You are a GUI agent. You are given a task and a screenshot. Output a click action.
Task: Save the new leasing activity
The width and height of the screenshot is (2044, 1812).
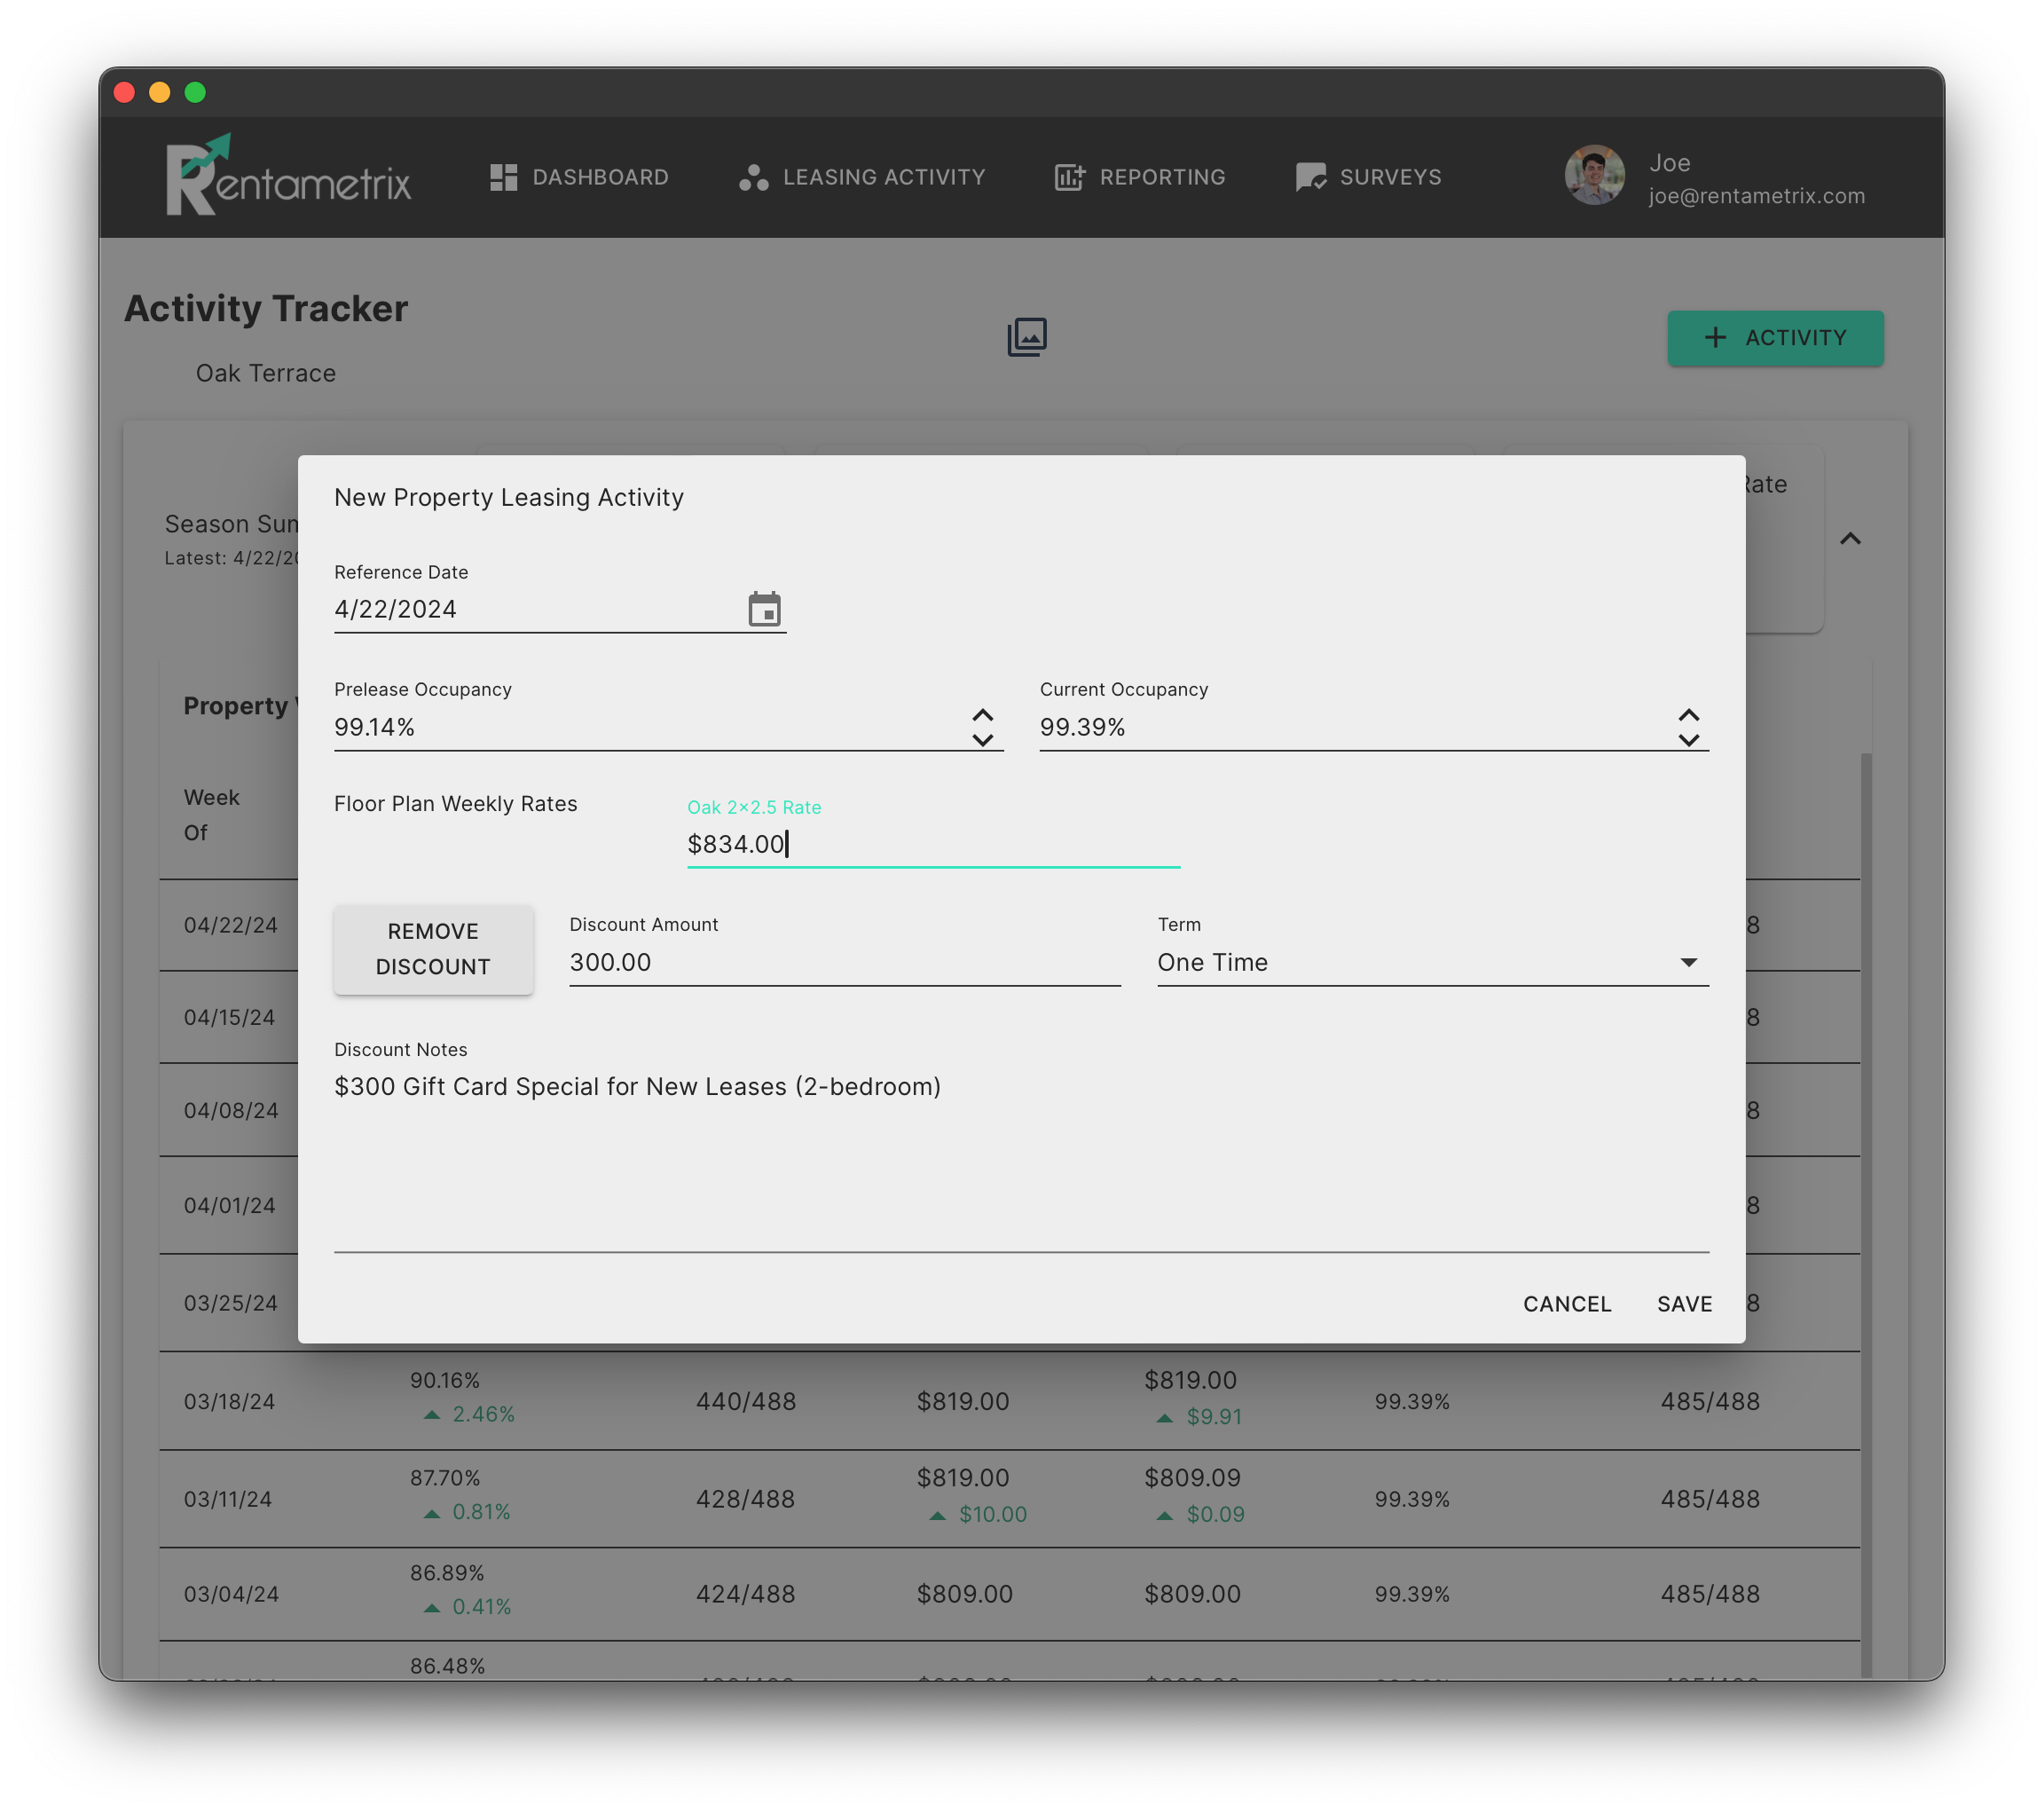point(1684,1304)
